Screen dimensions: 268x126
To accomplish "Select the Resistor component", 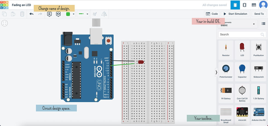I will pos(226,50).
